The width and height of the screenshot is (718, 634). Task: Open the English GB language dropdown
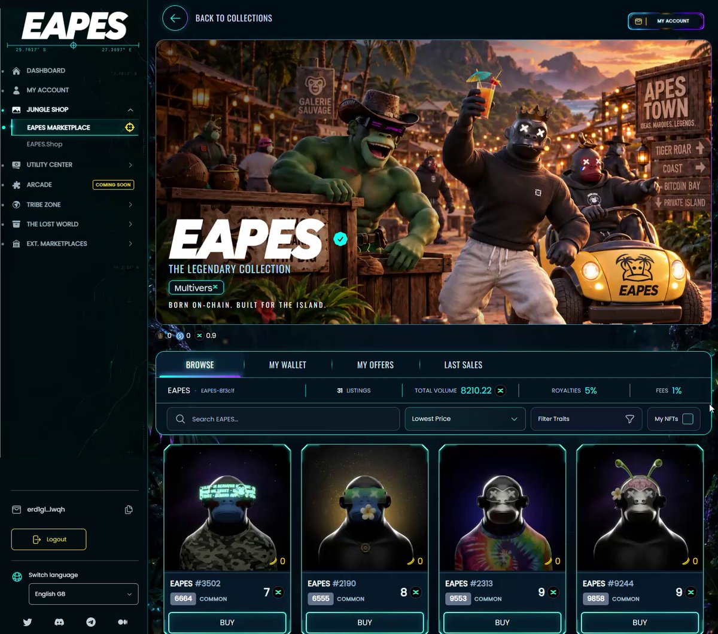[x=83, y=594]
